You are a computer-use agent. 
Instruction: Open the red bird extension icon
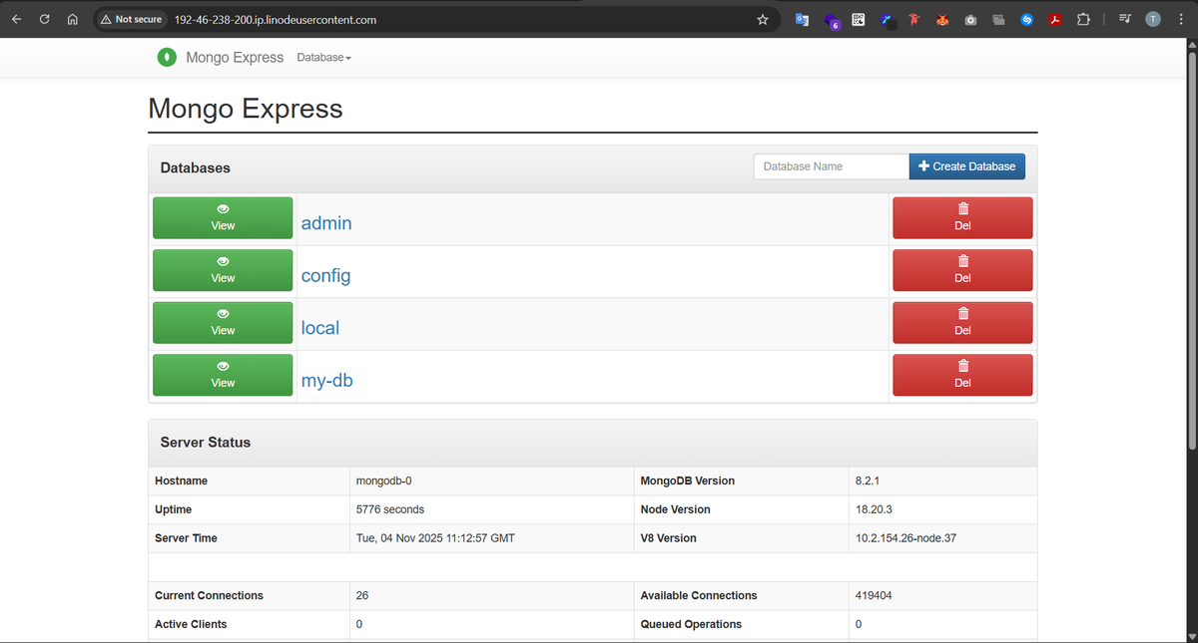pyautogui.click(x=913, y=19)
